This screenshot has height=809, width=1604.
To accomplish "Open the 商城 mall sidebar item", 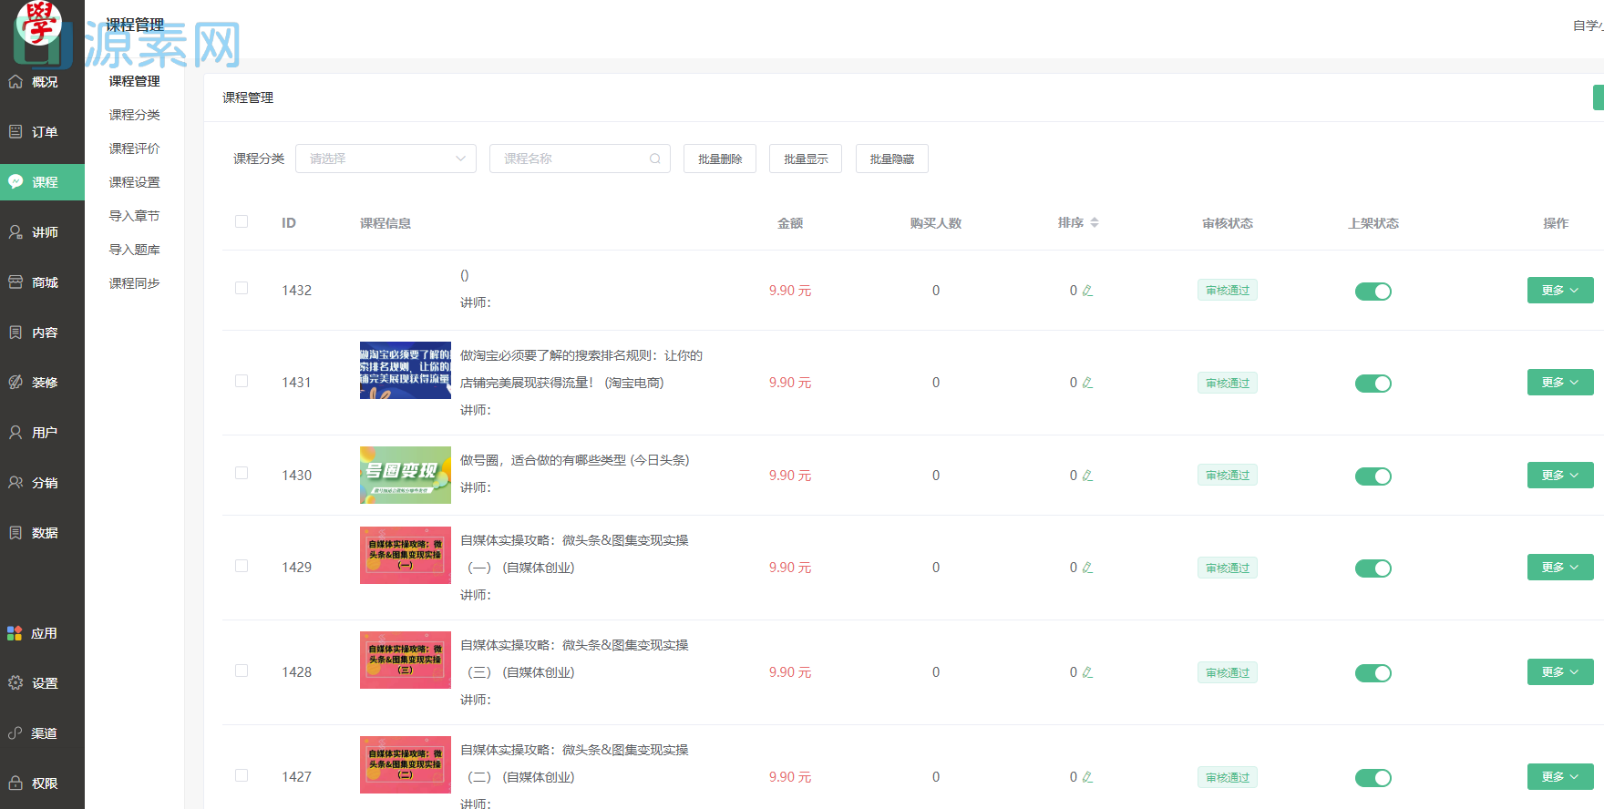I will (x=42, y=282).
